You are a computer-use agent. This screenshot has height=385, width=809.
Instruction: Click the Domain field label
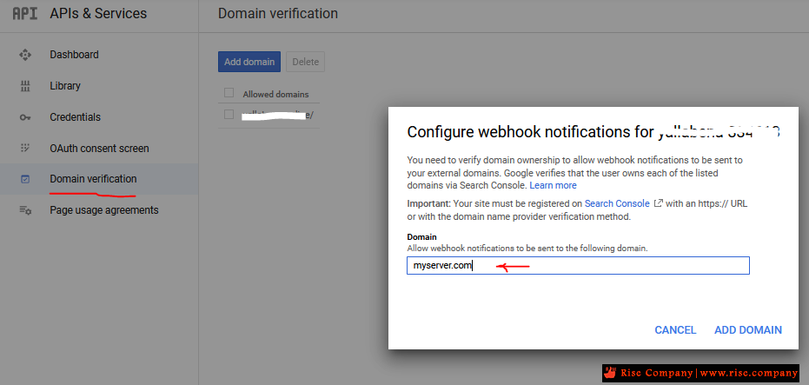click(x=422, y=237)
